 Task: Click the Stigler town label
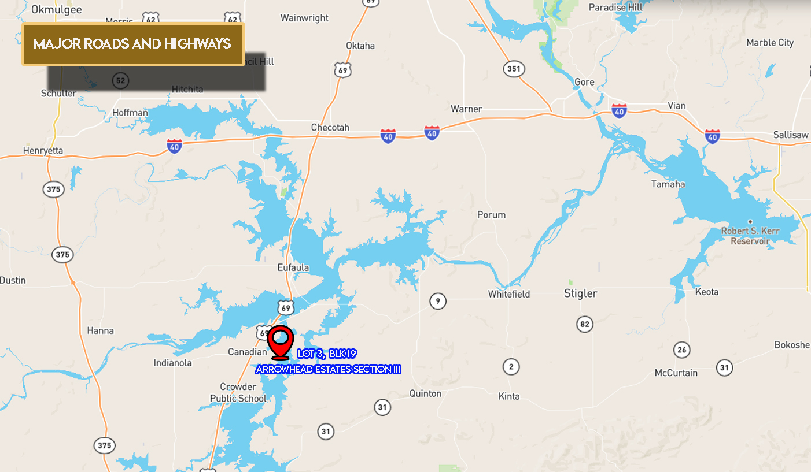click(x=581, y=293)
